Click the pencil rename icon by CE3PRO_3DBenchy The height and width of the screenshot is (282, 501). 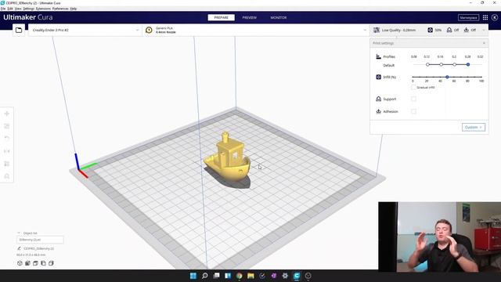coord(19,248)
